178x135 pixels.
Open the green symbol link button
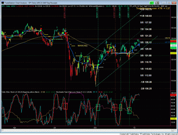(152, 3)
